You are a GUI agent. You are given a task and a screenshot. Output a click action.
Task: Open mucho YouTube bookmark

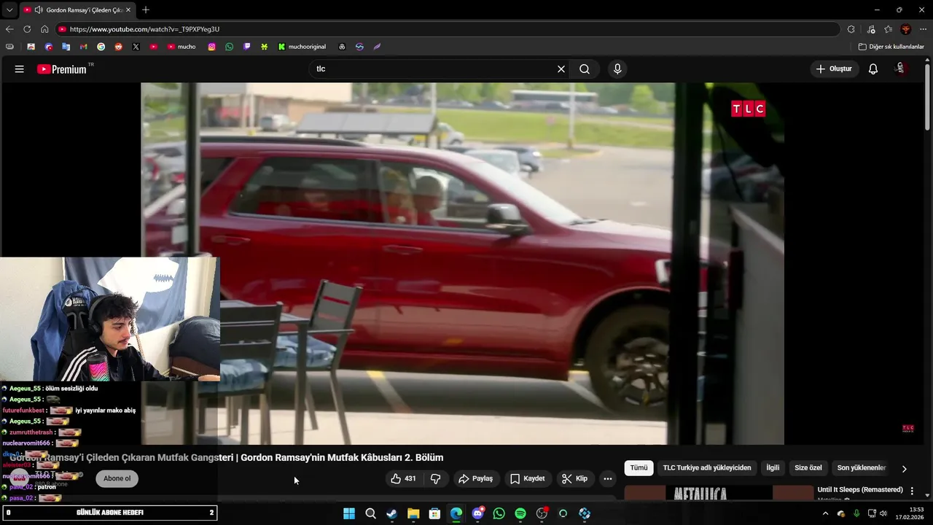181,47
